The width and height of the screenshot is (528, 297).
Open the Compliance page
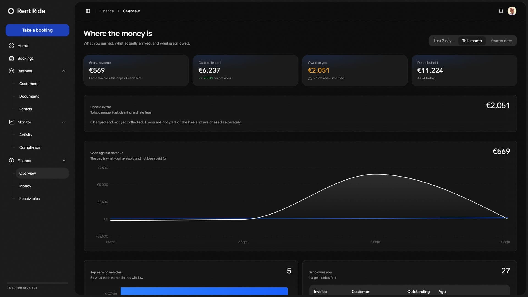[x=42, y=147]
